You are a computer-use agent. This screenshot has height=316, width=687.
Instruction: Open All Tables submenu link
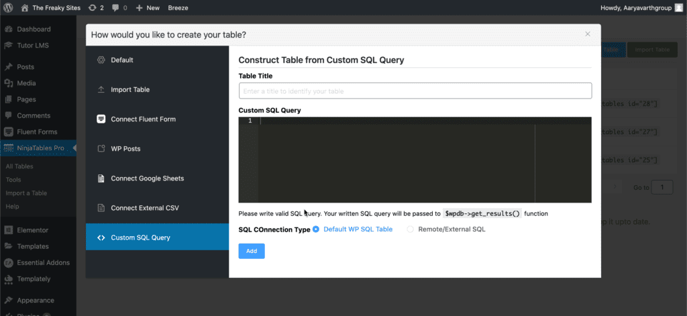[19, 166]
